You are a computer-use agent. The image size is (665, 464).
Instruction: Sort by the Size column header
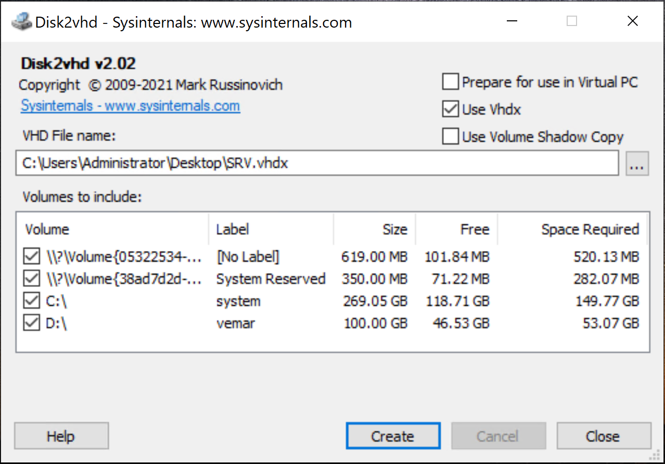375,230
